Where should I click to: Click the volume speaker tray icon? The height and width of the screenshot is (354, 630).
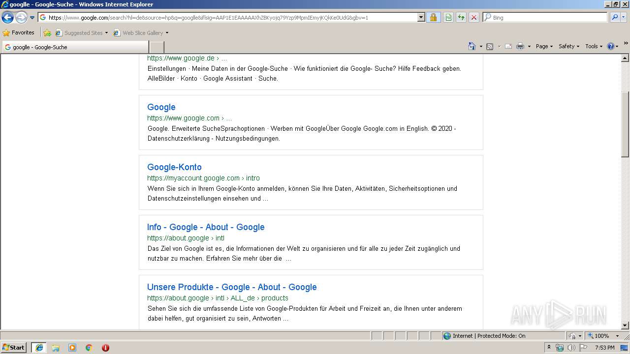pos(571,348)
